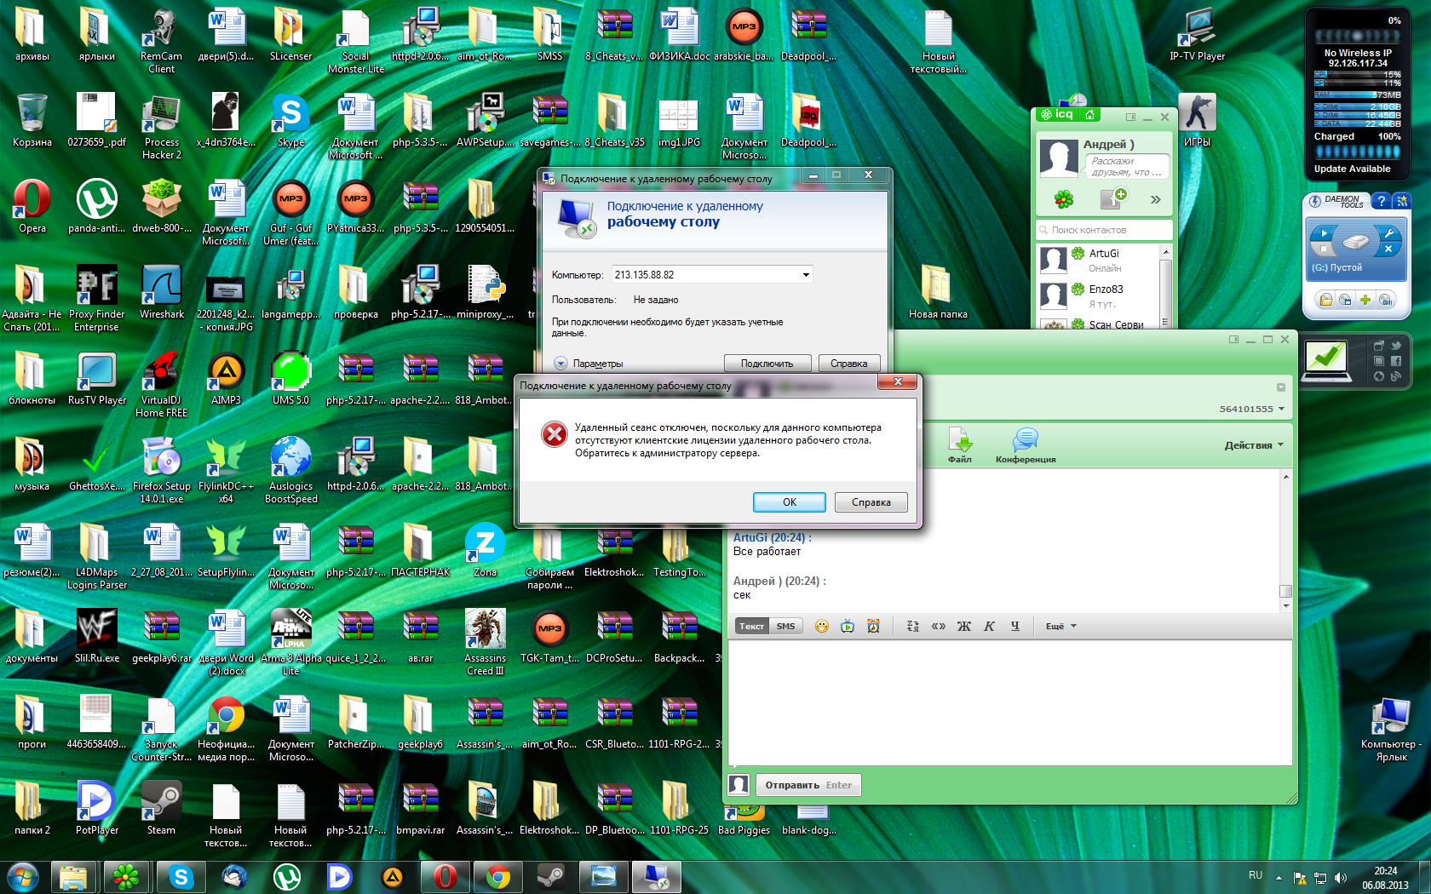Click the green ICQ flower status icon
The height and width of the screenshot is (894, 1431).
pos(1064,199)
